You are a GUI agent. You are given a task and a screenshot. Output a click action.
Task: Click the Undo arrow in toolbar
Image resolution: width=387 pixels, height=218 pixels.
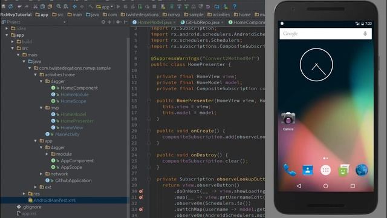pos(19,7)
